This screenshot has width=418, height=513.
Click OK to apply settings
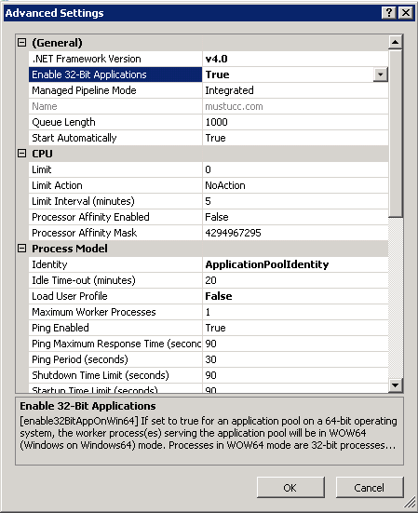coord(290,488)
